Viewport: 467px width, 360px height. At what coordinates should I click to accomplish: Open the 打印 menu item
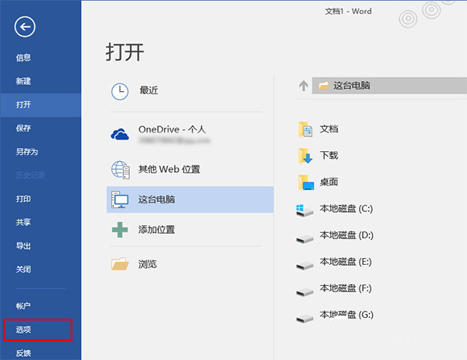click(23, 199)
